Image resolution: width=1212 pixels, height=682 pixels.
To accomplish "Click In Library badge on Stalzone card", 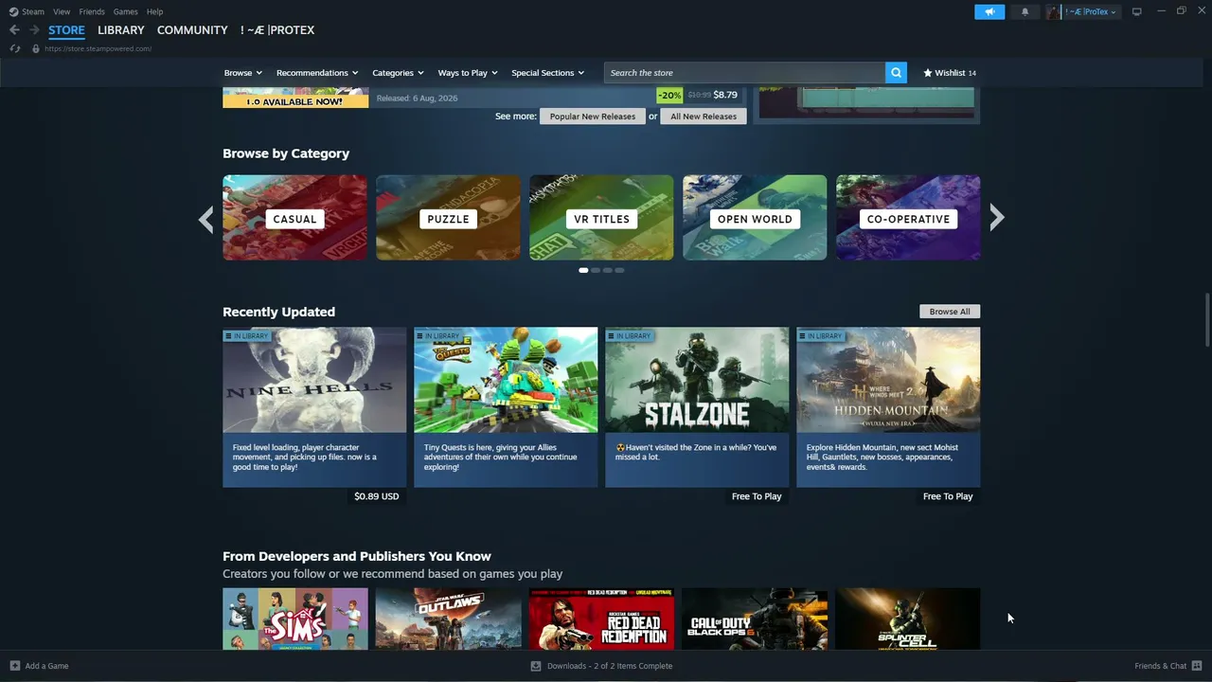I will tap(629, 335).
